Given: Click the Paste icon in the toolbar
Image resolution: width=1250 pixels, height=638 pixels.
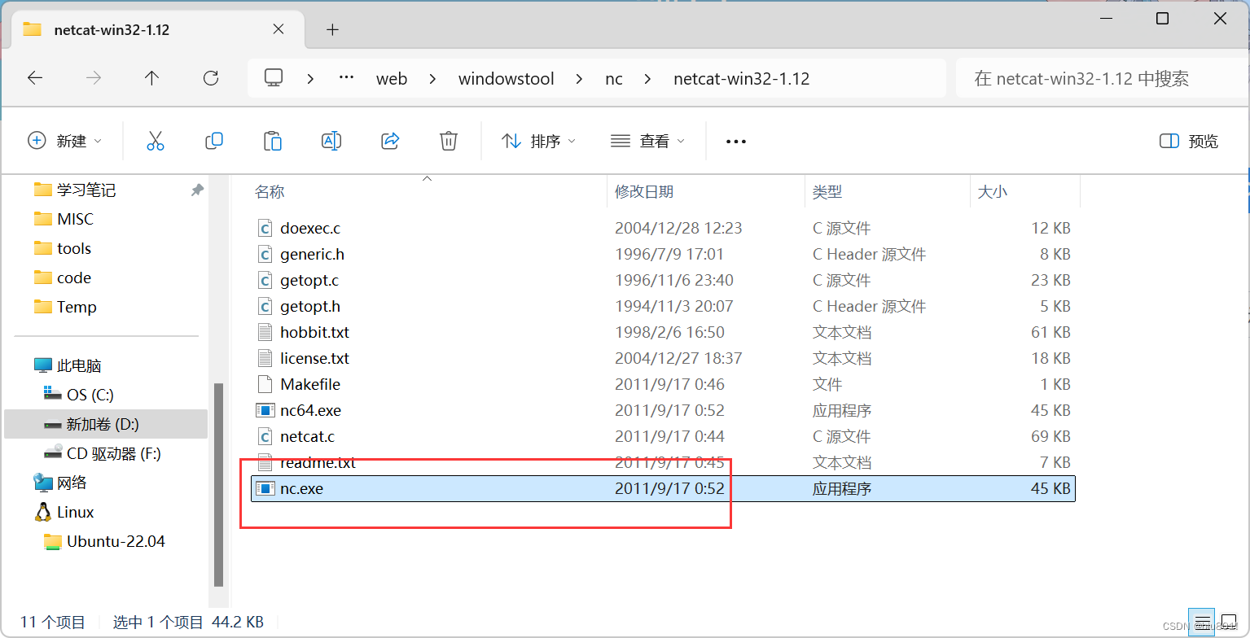Looking at the screenshot, I should (273, 141).
